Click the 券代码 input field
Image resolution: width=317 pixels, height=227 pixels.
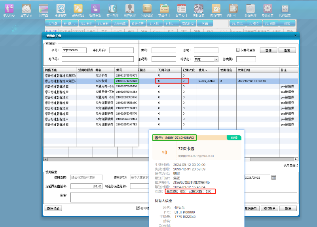[98, 59]
